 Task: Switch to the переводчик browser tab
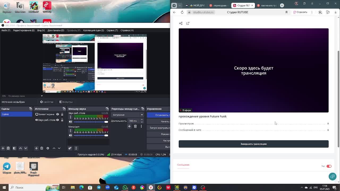click(219, 5)
